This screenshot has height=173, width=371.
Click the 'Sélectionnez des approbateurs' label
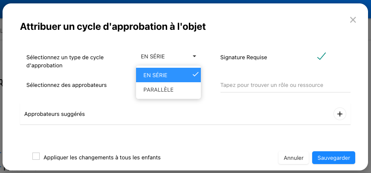pos(67,85)
